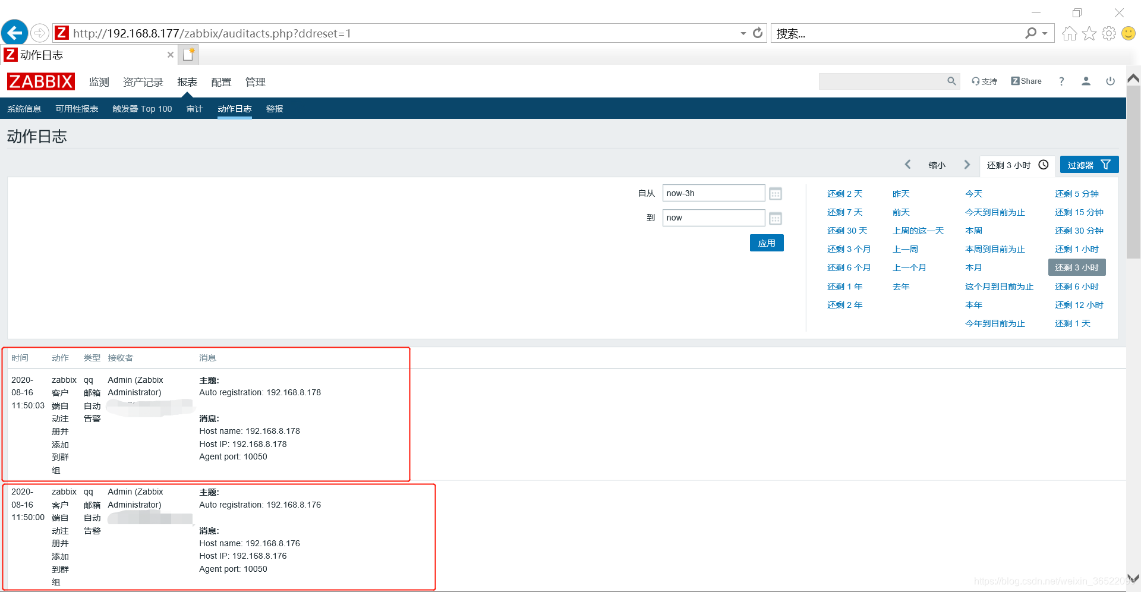Open the 监测 menu
The height and width of the screenshot is (592, 1141).
pyautogui.click(x=99, y=82)
